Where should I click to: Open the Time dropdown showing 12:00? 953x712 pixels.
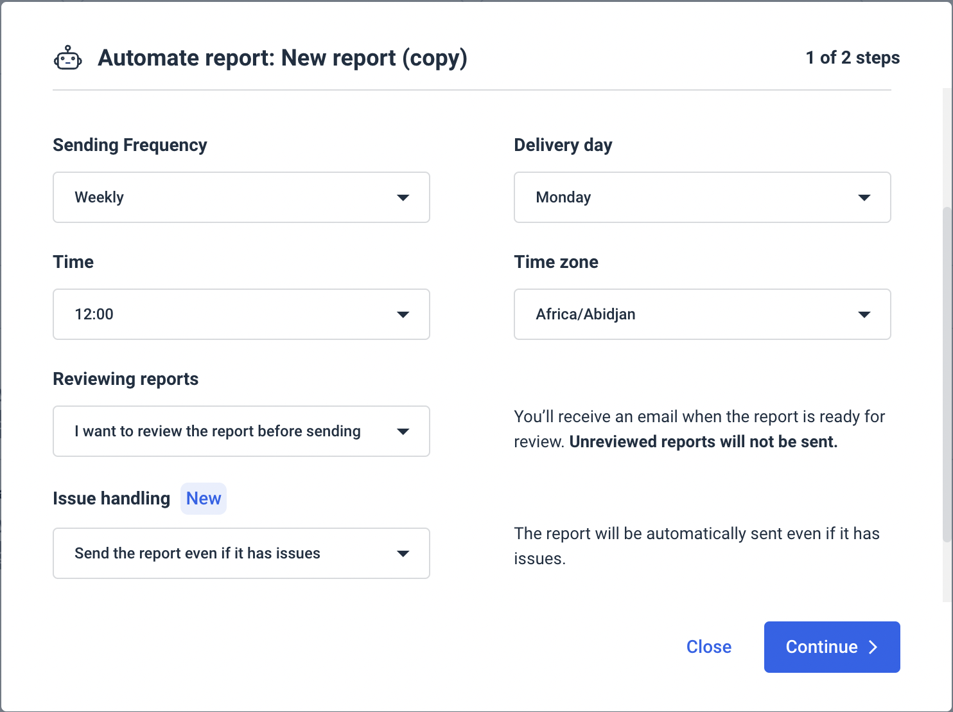coord(241,314)
